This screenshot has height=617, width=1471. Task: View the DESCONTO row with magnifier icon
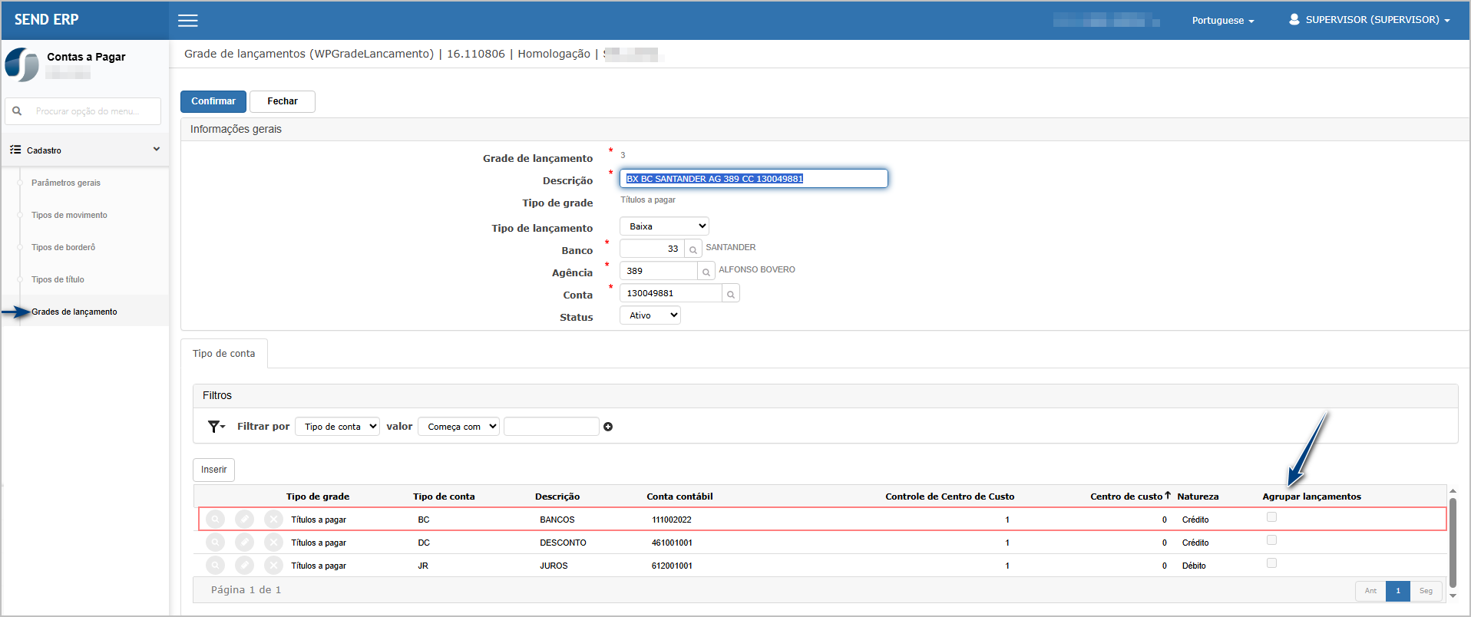click(216, 543)
